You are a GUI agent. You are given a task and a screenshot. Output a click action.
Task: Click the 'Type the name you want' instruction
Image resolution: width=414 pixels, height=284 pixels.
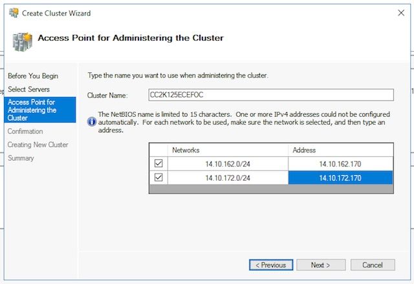pos(178,76)
